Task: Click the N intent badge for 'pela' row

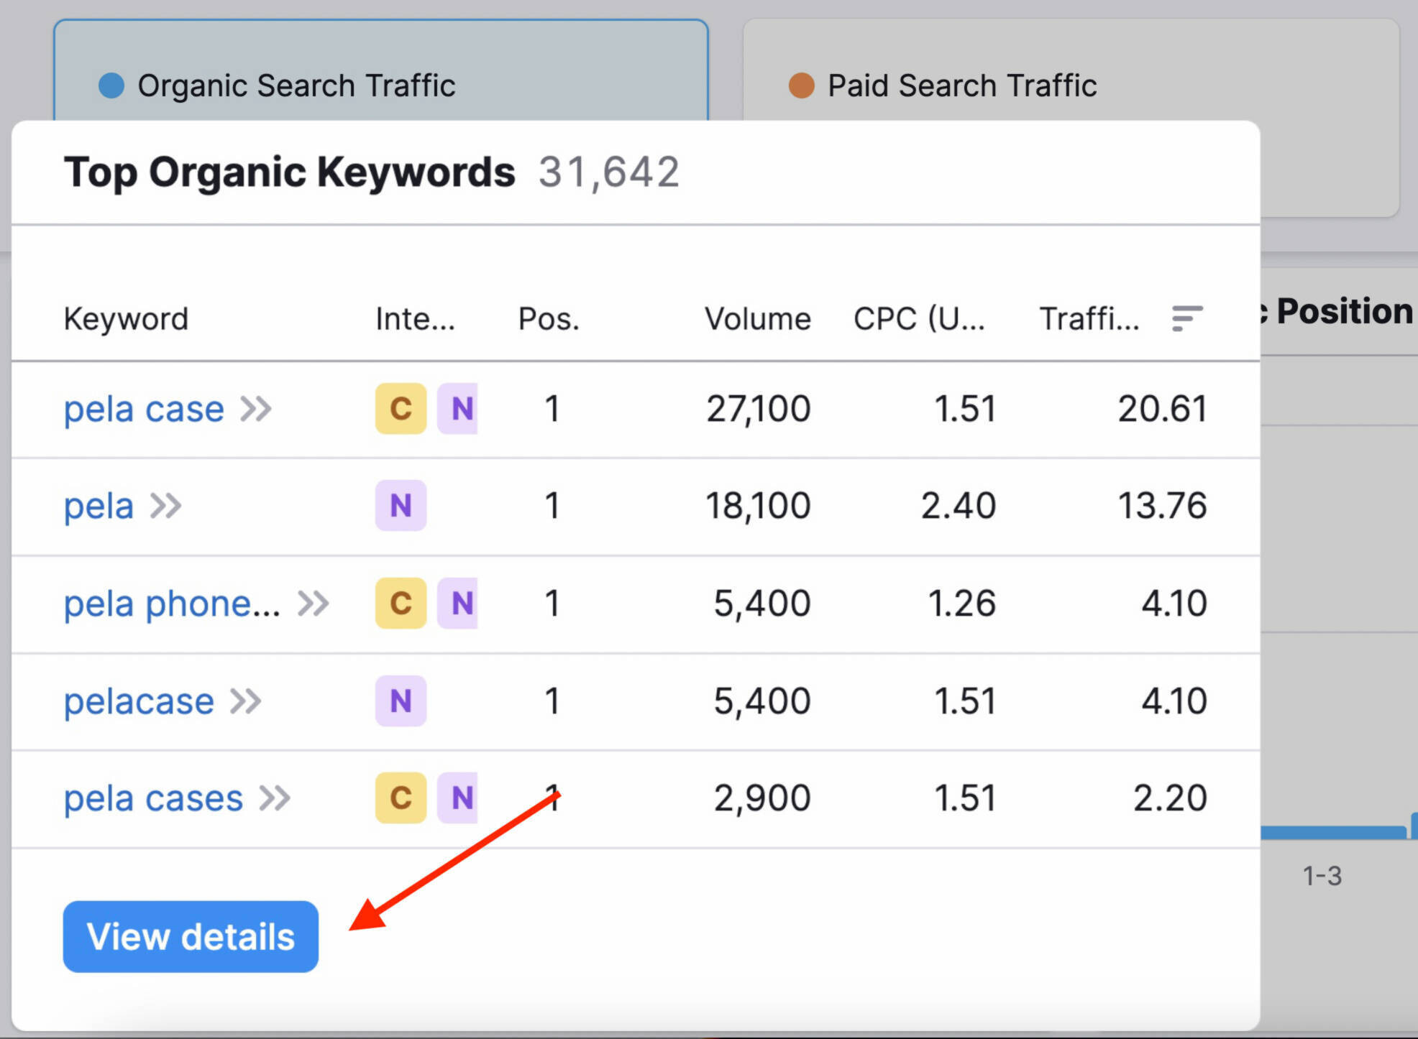Action: click(401, 506)
